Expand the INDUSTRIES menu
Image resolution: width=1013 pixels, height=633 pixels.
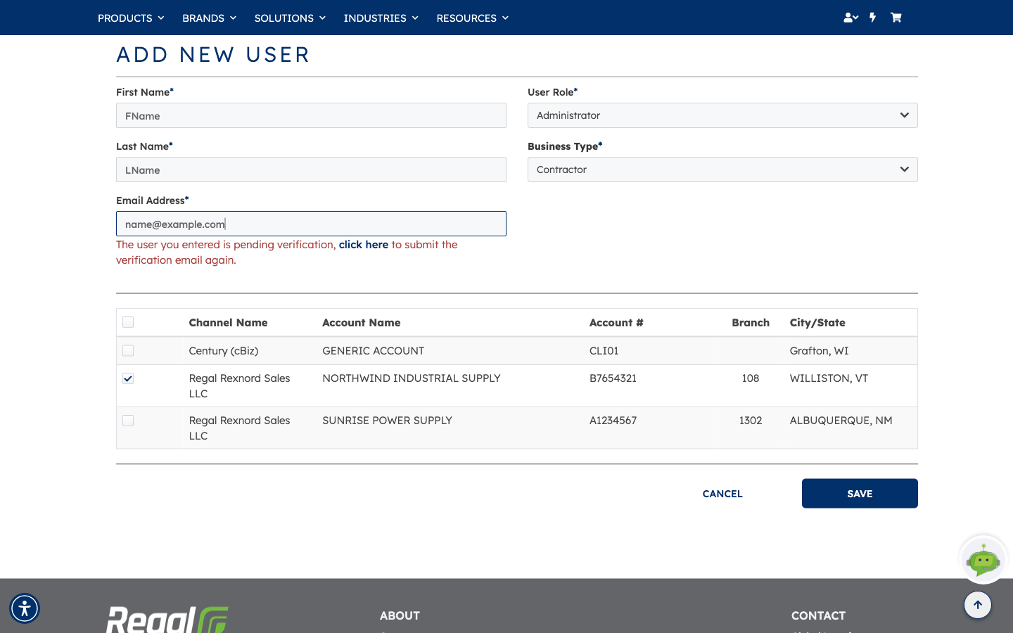(x=381, y=18)
